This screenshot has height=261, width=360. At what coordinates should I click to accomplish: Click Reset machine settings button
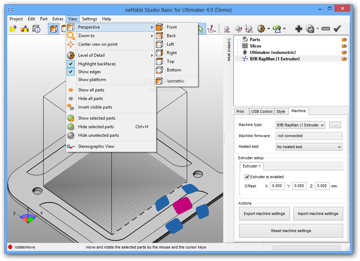coord(291,231)
